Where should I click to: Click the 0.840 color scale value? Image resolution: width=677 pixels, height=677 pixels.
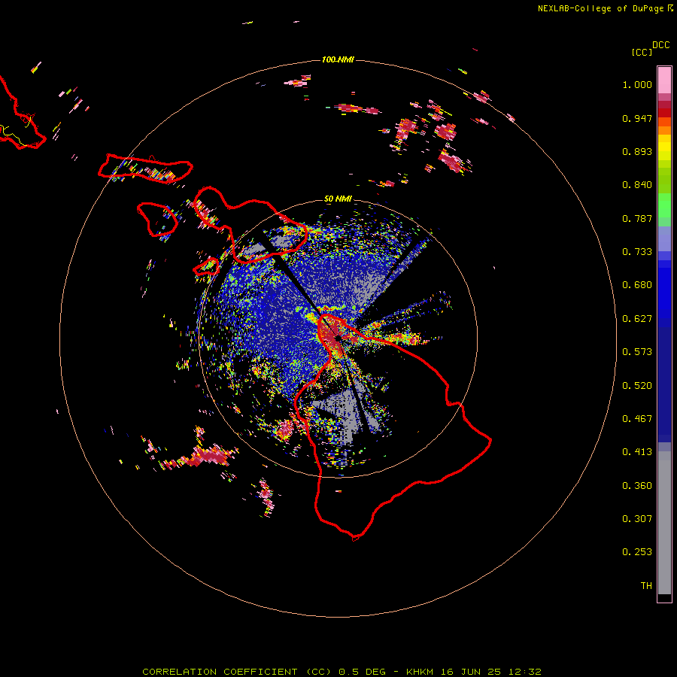[637, 185]
